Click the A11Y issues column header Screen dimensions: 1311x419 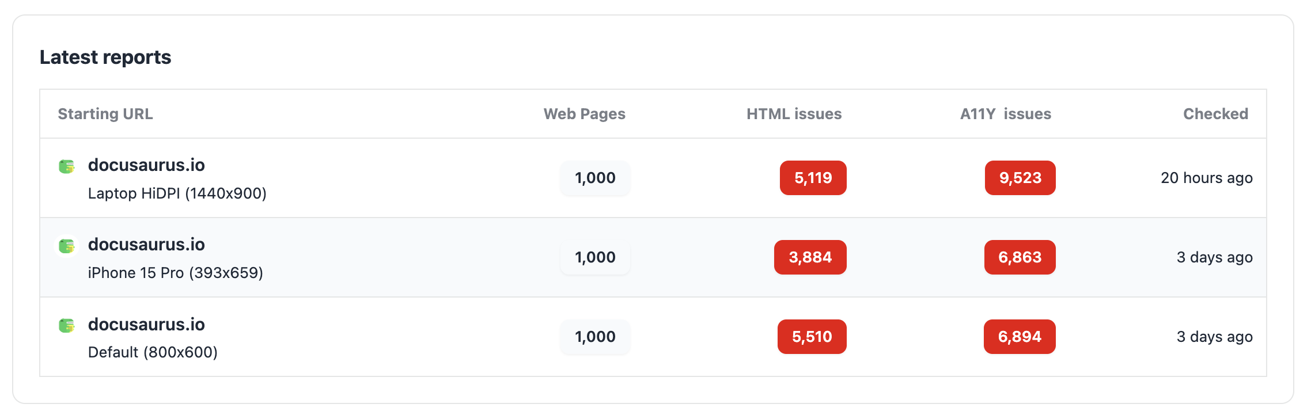pyautogui.click(x=1006, y=114)
